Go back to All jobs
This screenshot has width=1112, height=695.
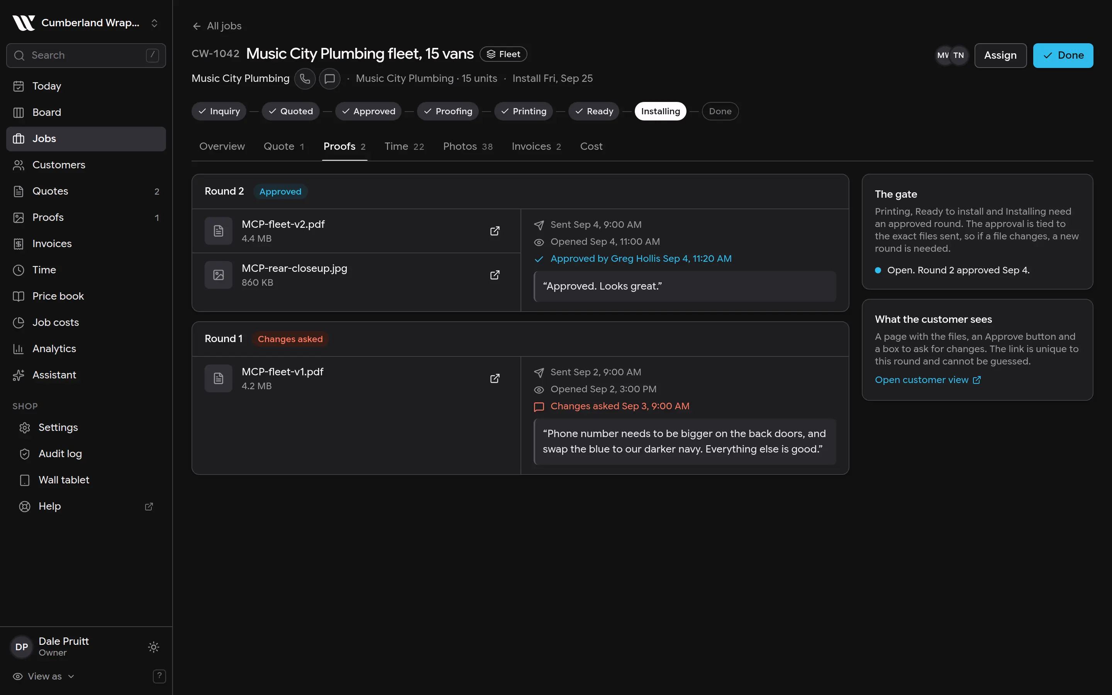217,26
